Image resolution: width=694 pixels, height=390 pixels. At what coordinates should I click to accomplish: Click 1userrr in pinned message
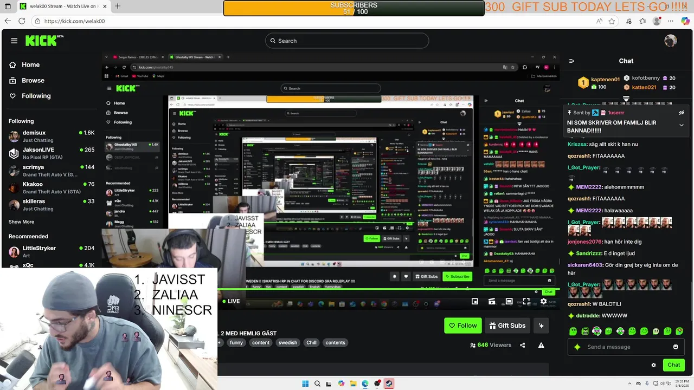click(616, 113)
